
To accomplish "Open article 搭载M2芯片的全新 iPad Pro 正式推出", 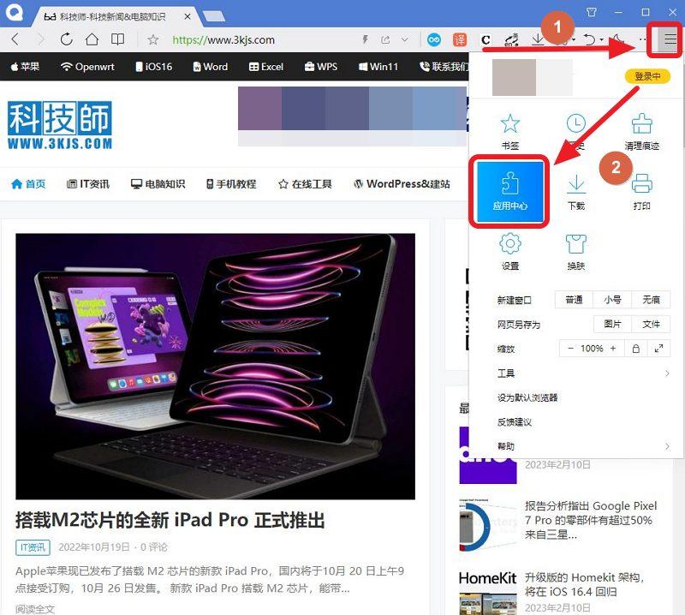I will coord(170,520).
